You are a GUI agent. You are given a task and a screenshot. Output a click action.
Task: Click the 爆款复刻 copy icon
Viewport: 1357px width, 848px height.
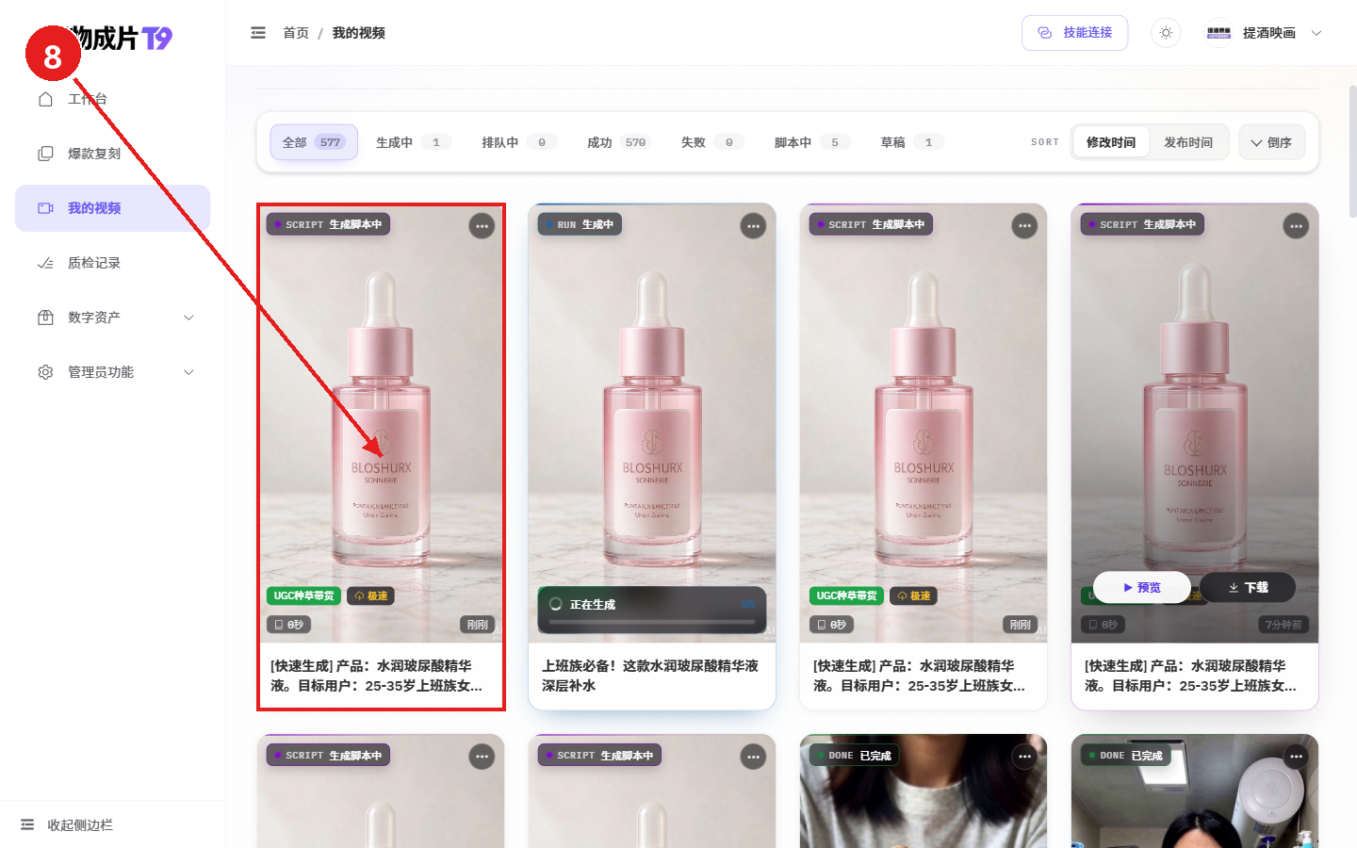pyautogui.click(x=45, y=154)
